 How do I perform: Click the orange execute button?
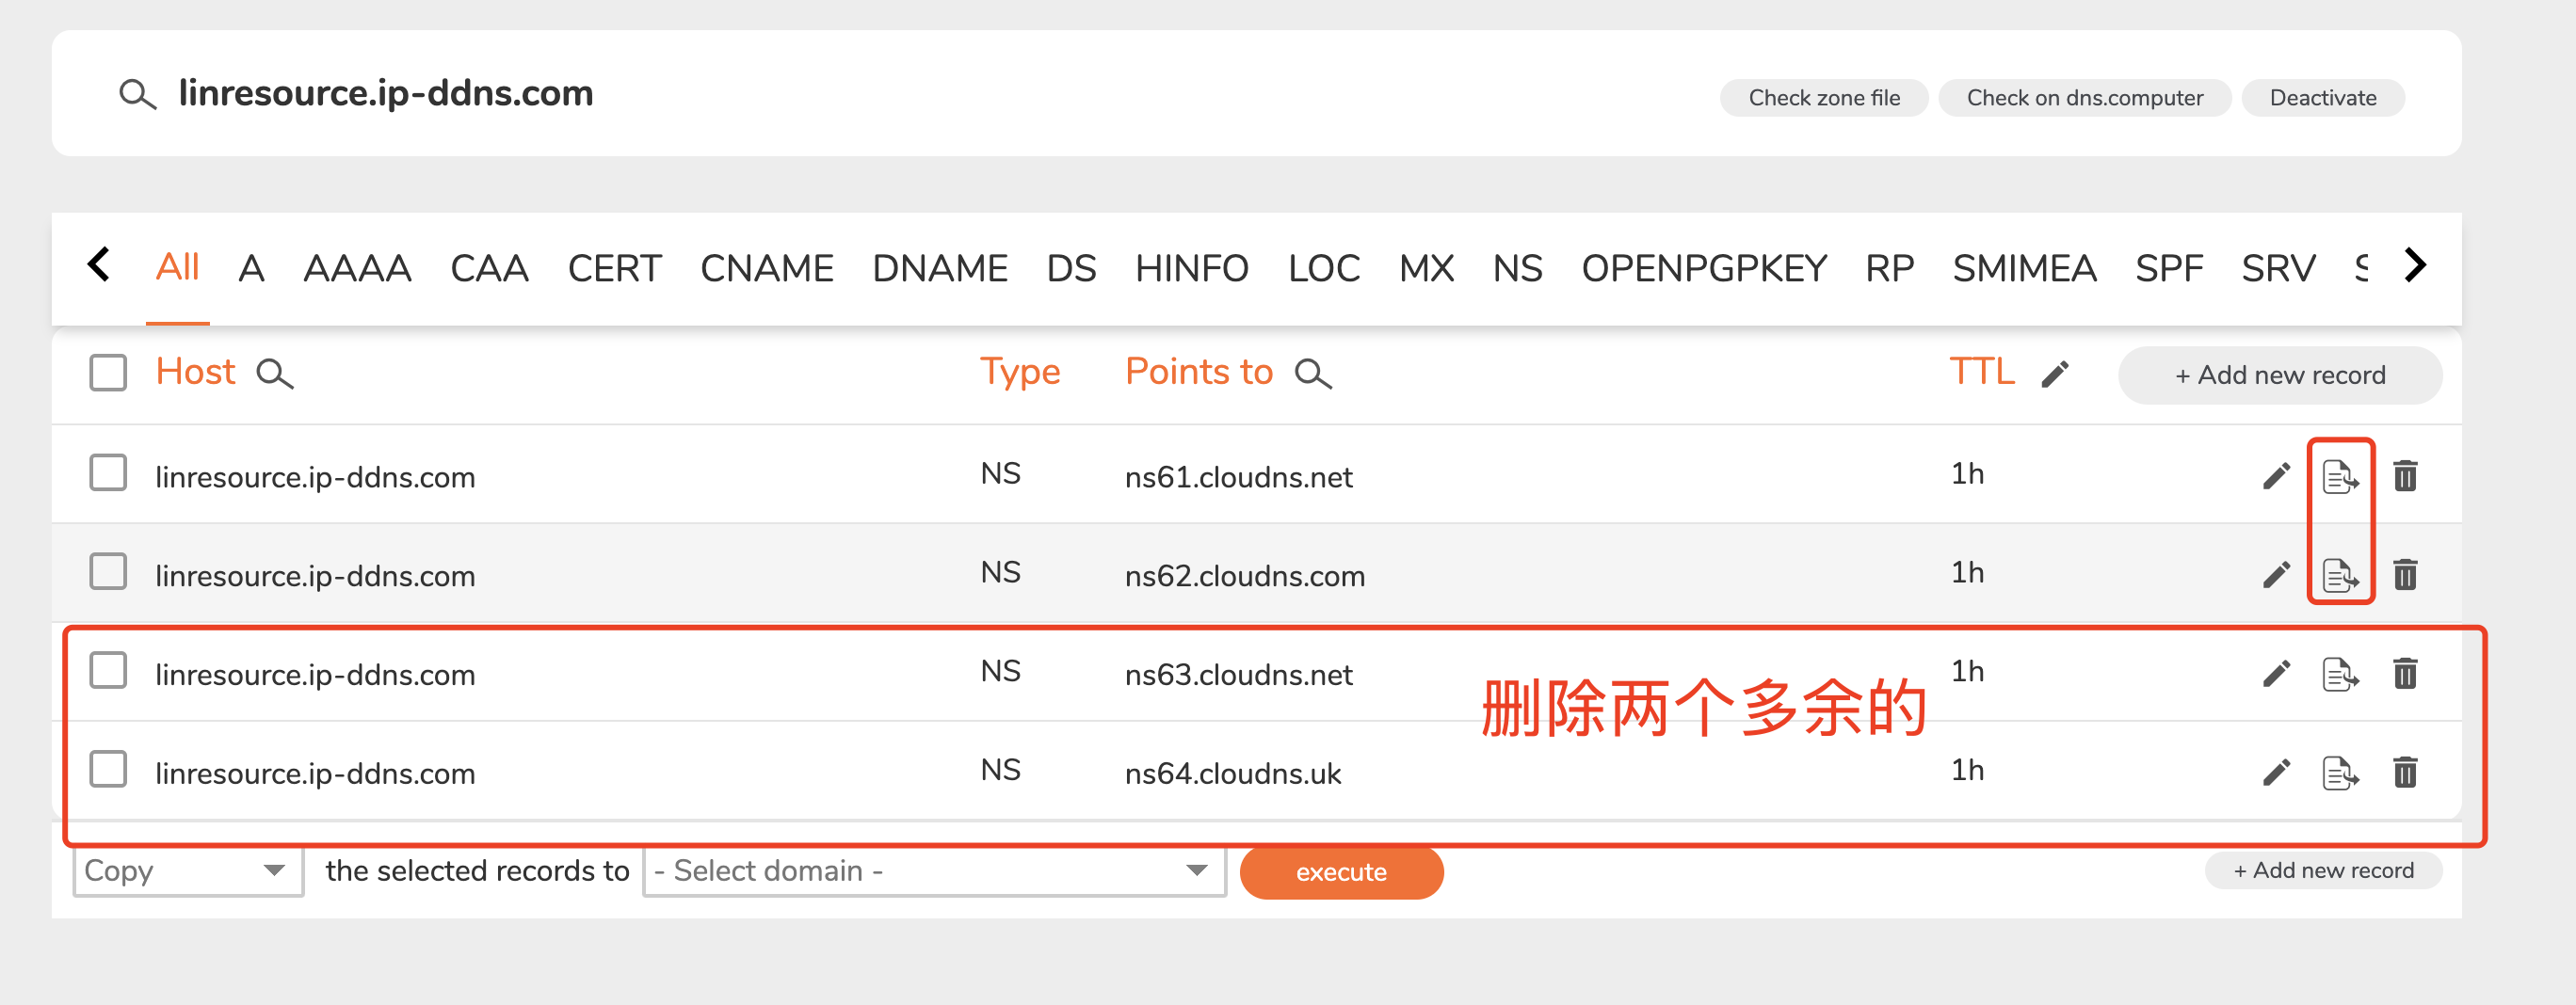(x=1341, y=872)
